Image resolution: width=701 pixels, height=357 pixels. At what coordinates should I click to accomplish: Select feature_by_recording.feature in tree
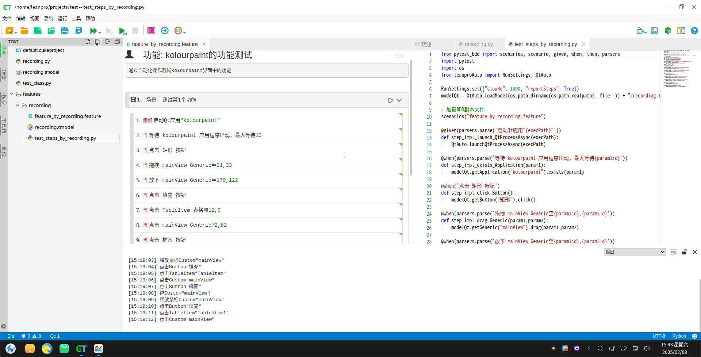68,116
